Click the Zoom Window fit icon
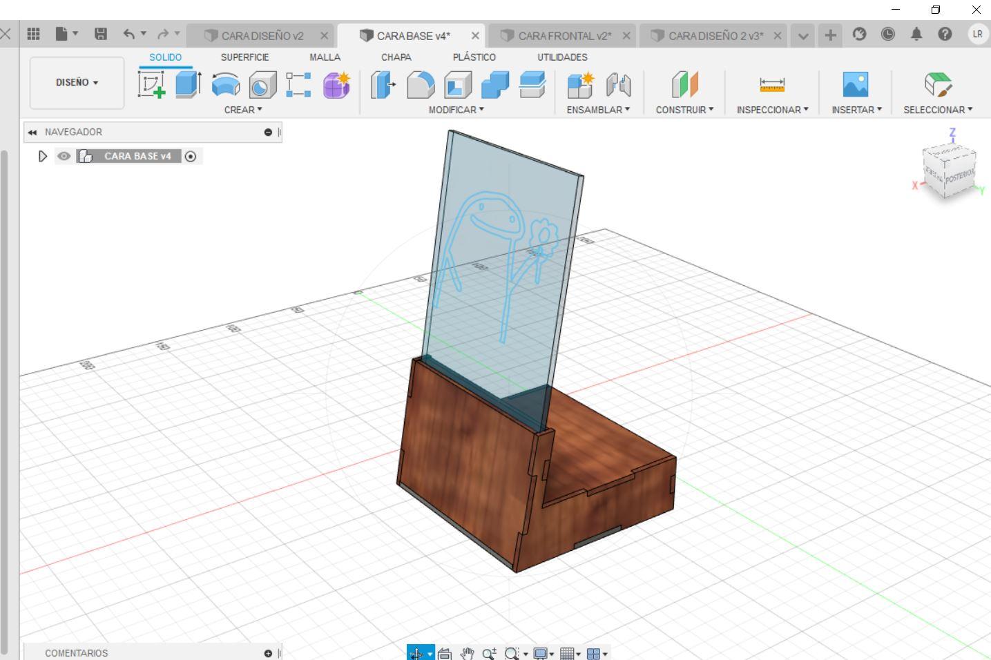Viewport: 991px width, 660px height. (512, 653)
